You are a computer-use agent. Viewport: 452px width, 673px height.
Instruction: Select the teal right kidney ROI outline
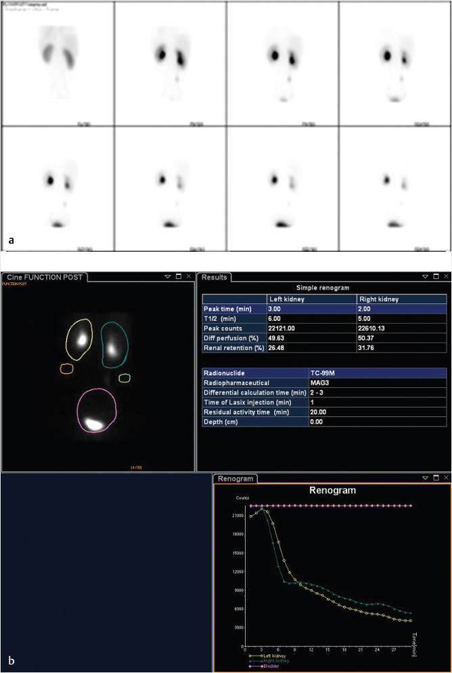click(x=101, y=345)
